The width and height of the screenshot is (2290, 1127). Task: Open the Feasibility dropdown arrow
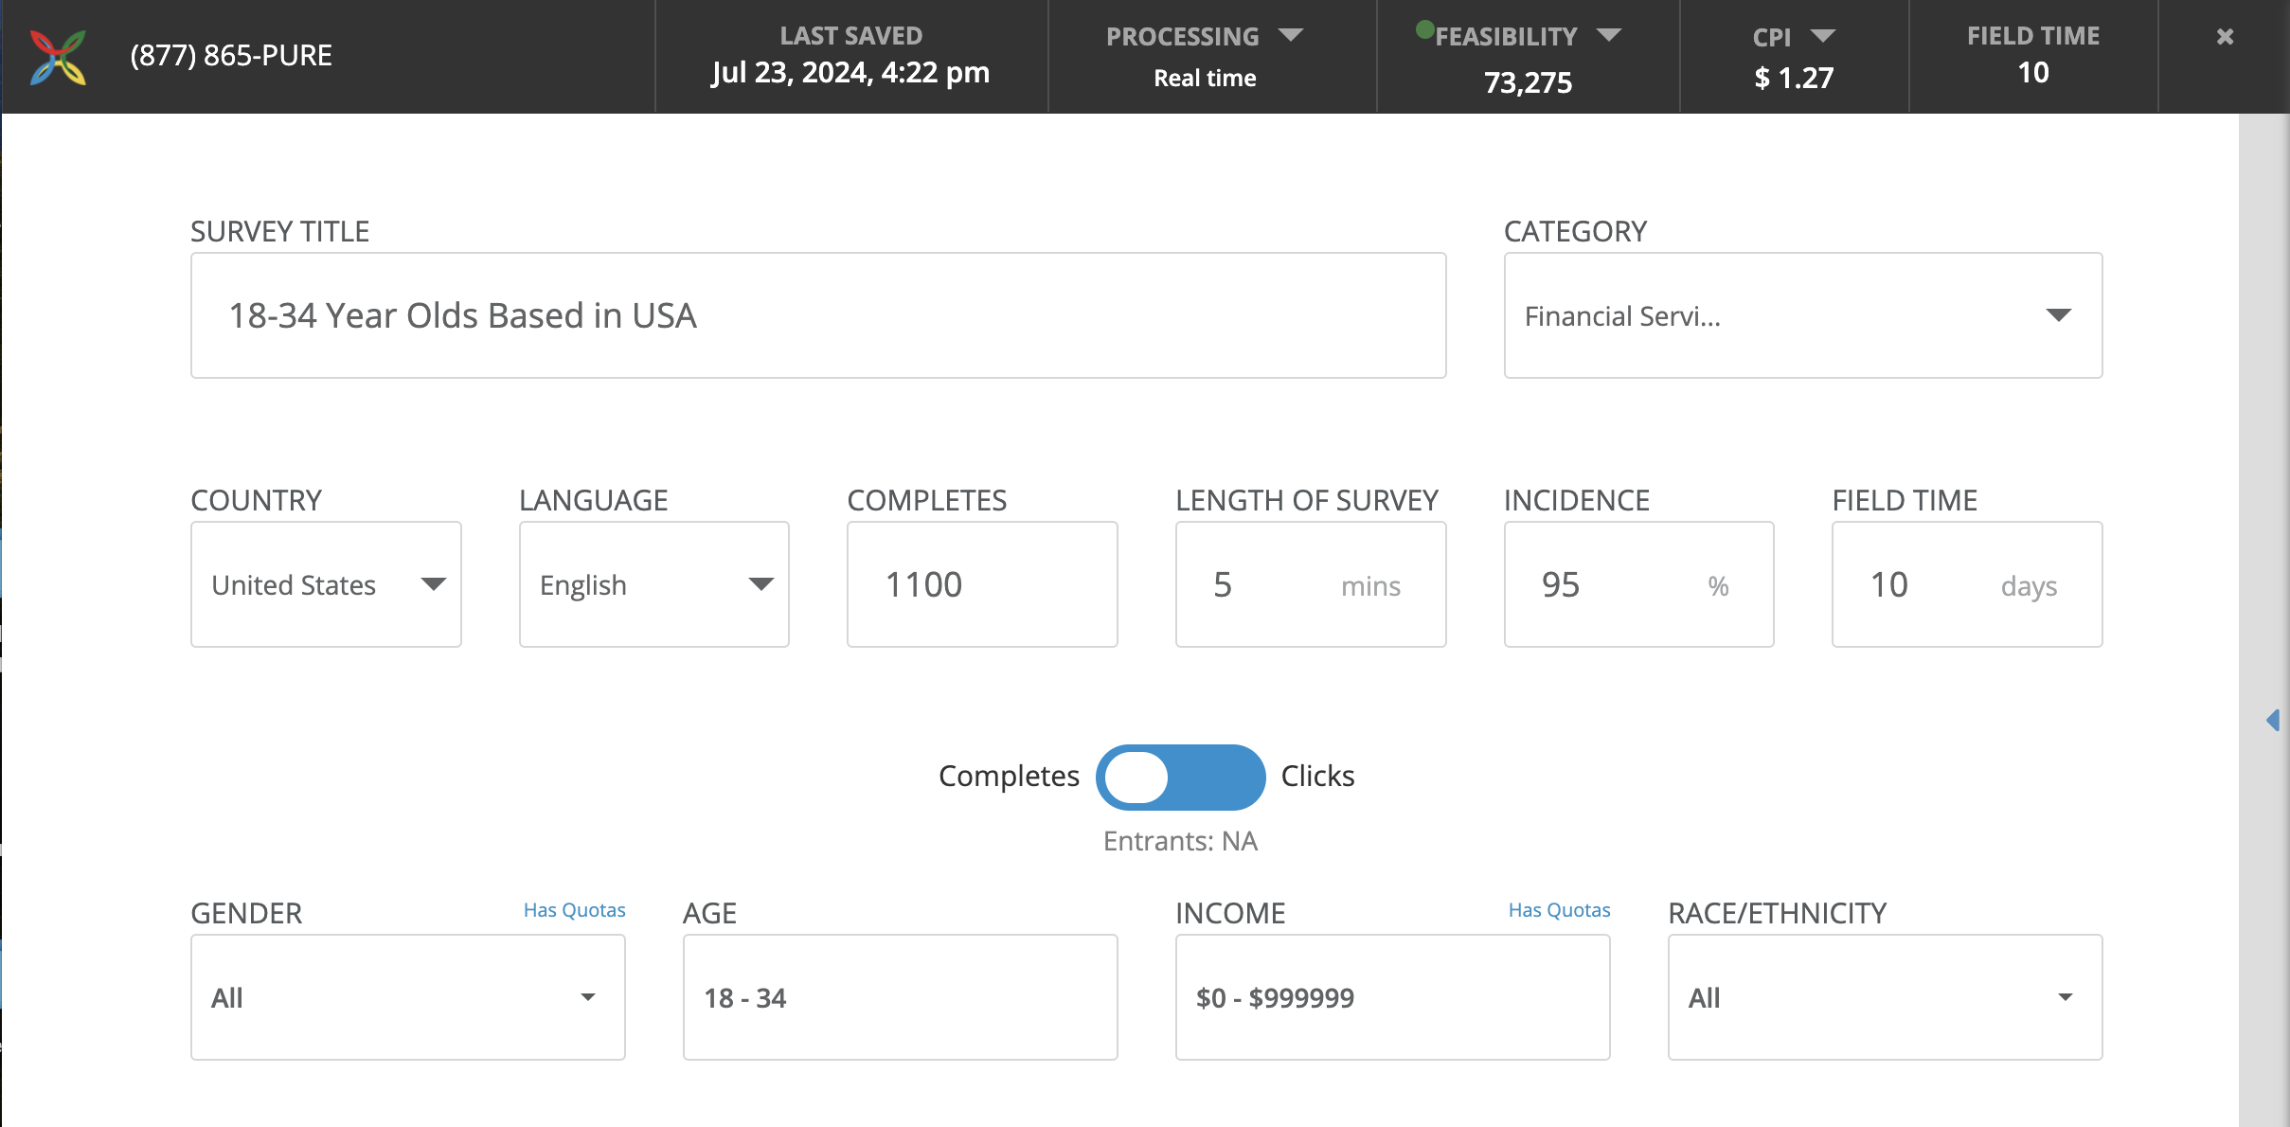(x=1609, y=36)
